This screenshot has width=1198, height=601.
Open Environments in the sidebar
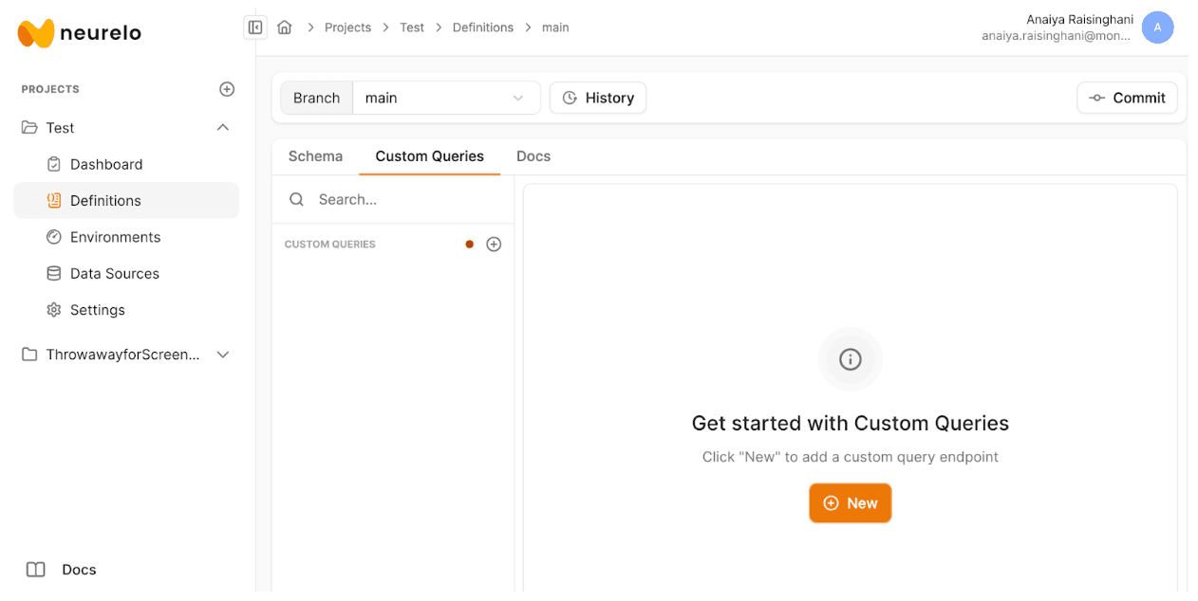tap(115, 237)
